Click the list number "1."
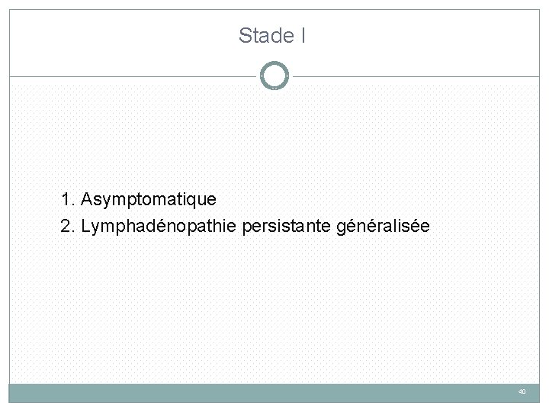 [x=69, y=199]
